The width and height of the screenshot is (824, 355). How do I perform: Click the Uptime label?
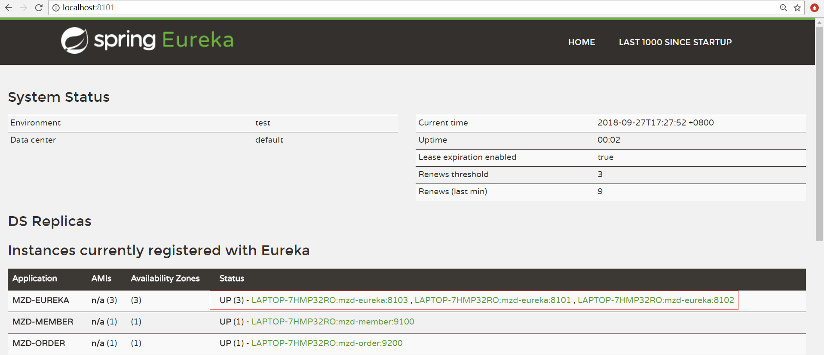(x=433, y=140)
